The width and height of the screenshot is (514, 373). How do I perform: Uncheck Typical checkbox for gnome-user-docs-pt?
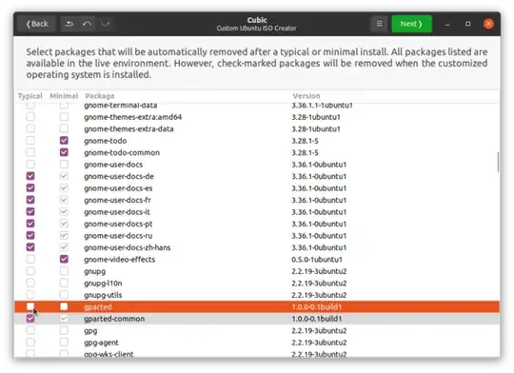30,224
